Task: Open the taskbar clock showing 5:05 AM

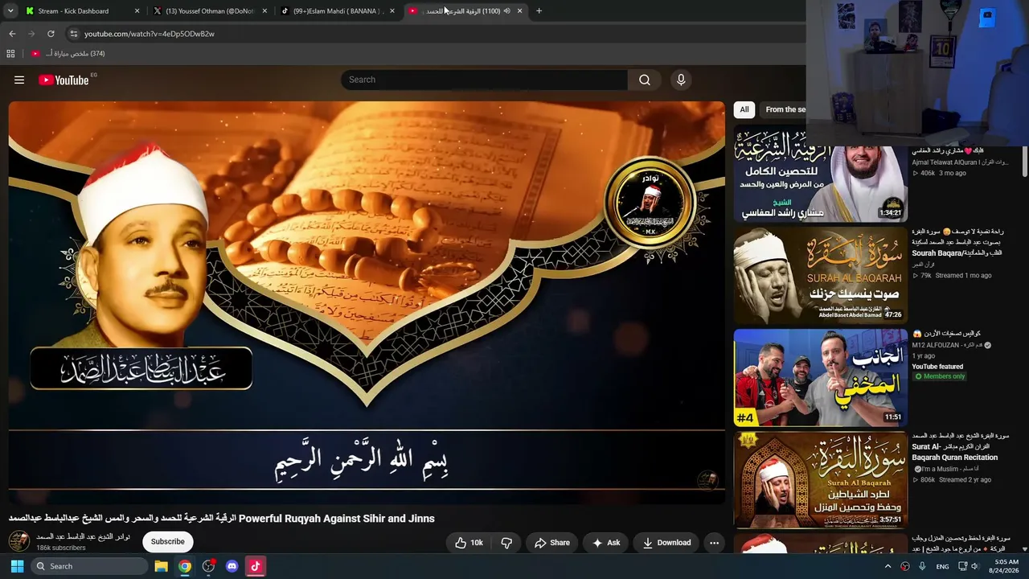Action: [1006, 566]
